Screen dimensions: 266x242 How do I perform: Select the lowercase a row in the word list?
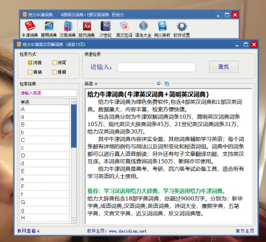pyautogui.click(x=45, y=117)
